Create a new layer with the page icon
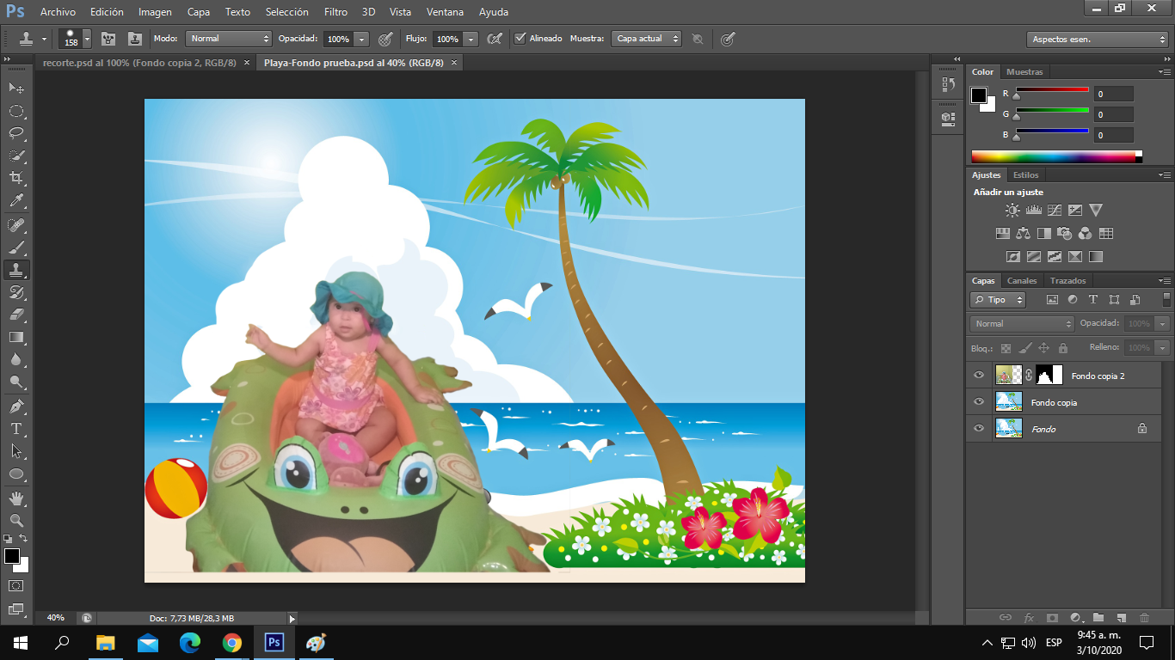This screenshot has height=660, width=1175. [x=1121, y=617]
